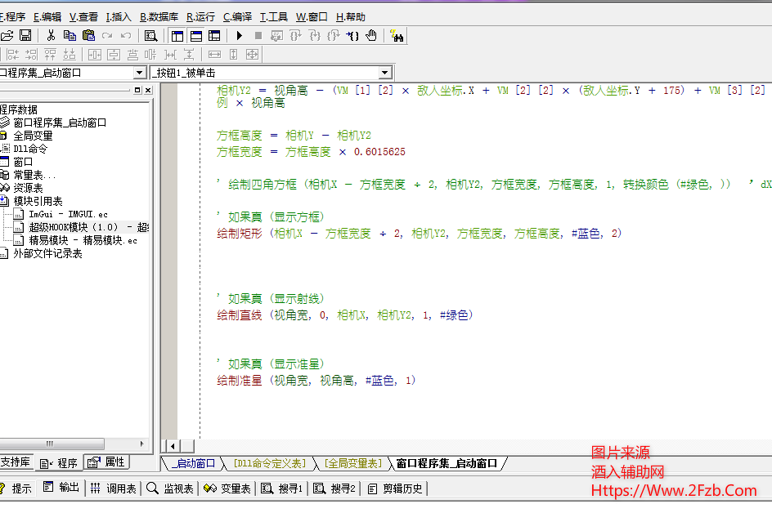Toggle the second panel layout button

point(196,35)
